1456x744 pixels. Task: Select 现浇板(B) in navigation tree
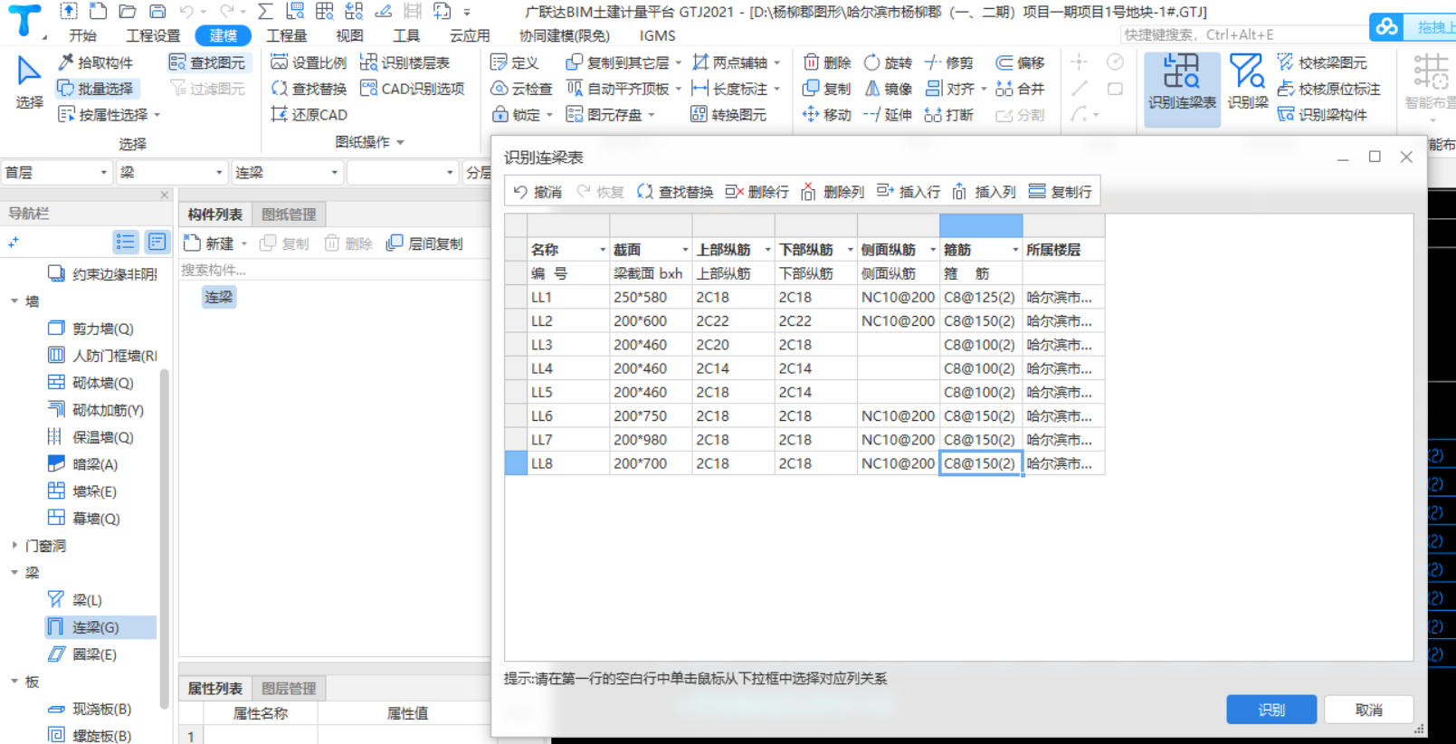pyautogui.click(x=90, y=709)
